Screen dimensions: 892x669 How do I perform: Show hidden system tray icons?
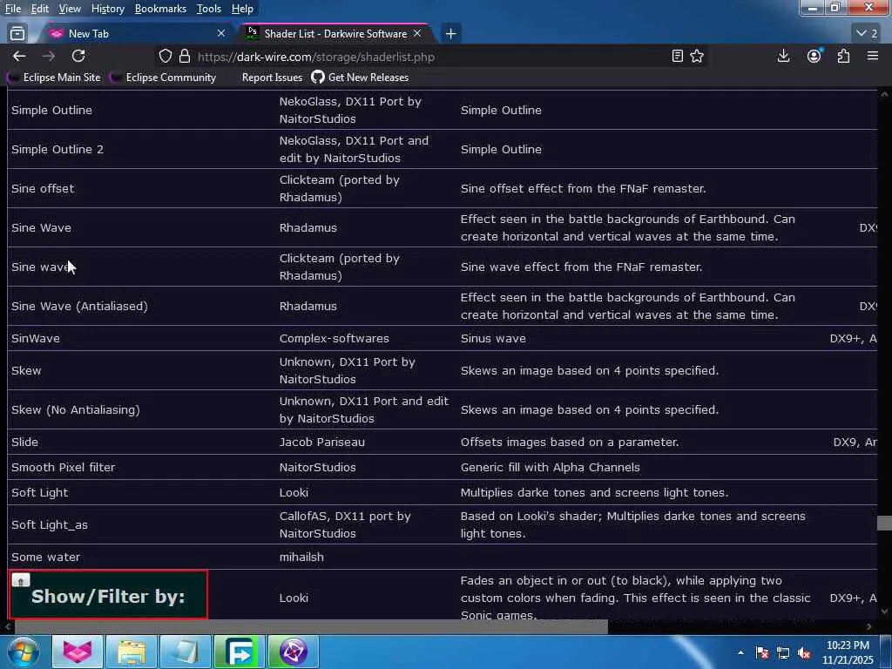[740, 652]
